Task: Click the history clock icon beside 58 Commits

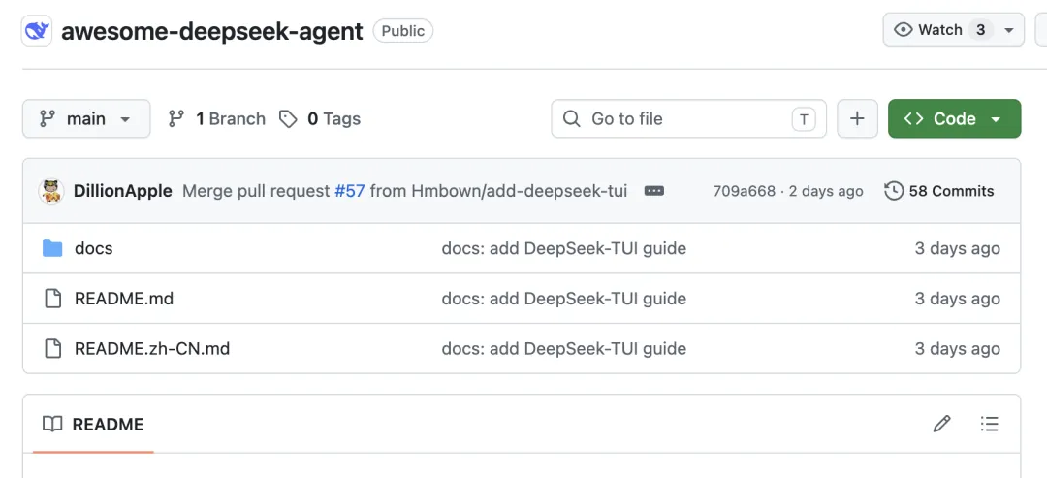Action: click(x=894, y=192)
